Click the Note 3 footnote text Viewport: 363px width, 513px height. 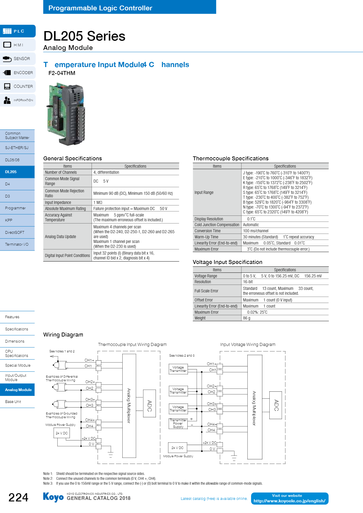coord(153,483)
